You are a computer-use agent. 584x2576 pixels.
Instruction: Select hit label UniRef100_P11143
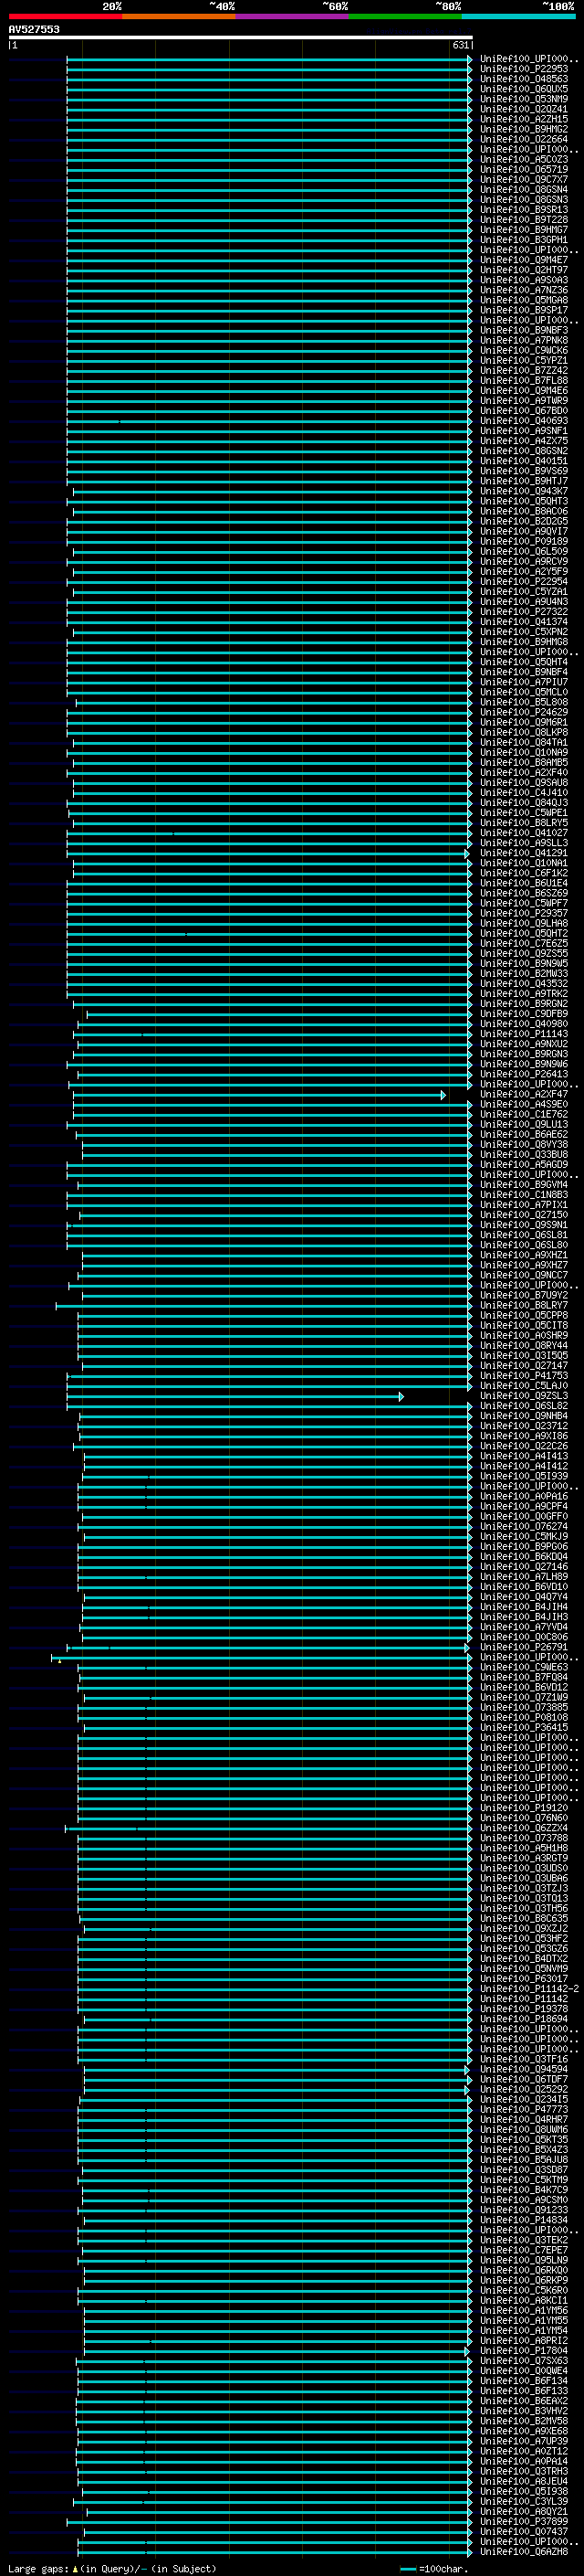[x=524, y=1034]
